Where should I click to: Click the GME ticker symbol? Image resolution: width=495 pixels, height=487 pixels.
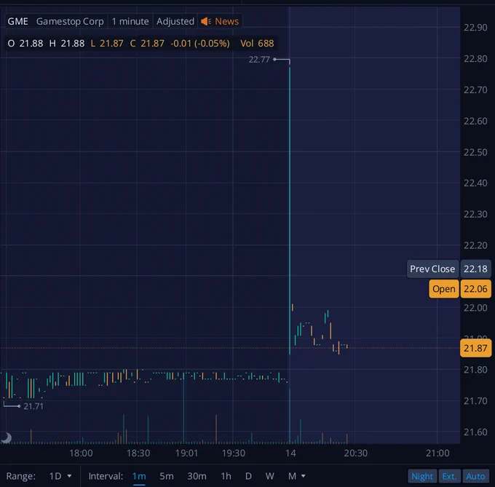click(x=17, y=21)
